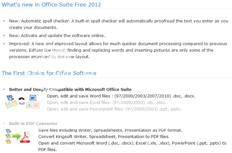Click the orange PowerPoint icon beside Excel
The width and height of the screenshot is (232, 153).
[36, 105]
